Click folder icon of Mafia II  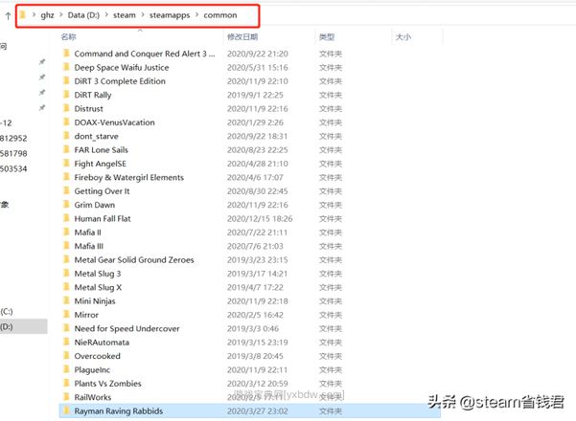coord(66,232)
